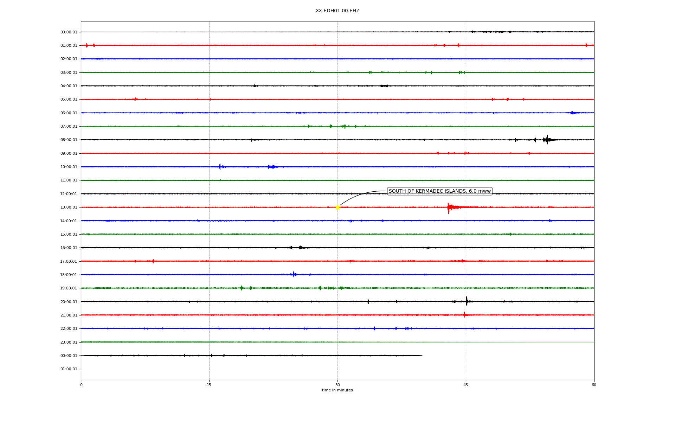The image size is (675, 422).
Task: Click the yellow earthquake star marker
Action: coord(337,207)
